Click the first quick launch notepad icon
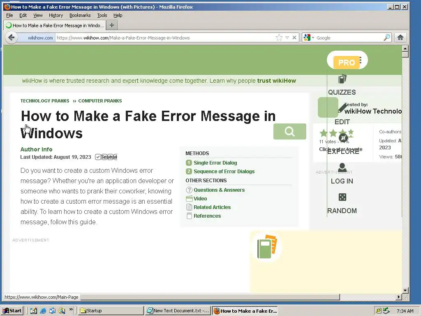 click(34, 311)
